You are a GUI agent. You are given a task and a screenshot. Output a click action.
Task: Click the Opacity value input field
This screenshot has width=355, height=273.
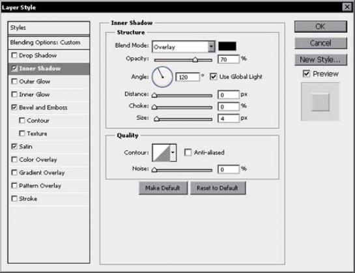tap(228, 59)
